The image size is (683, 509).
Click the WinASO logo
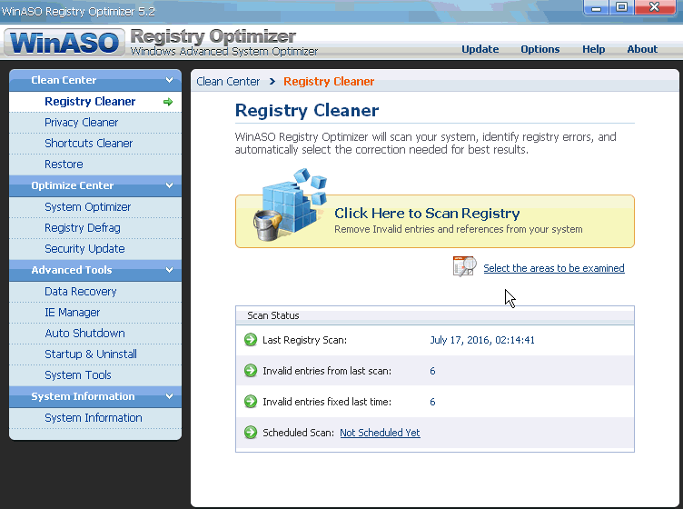pyautogui.click(x=64, y=42)
